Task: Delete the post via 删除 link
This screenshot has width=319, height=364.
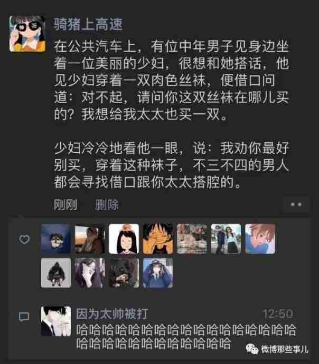Action: (107, 204)
